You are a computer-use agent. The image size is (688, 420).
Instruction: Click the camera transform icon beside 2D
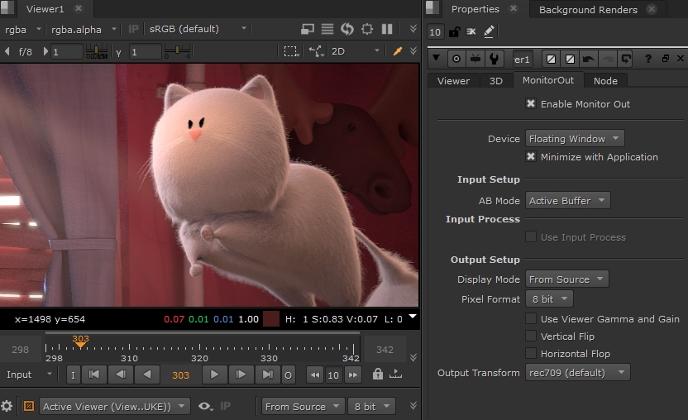(x=316, y=51)
